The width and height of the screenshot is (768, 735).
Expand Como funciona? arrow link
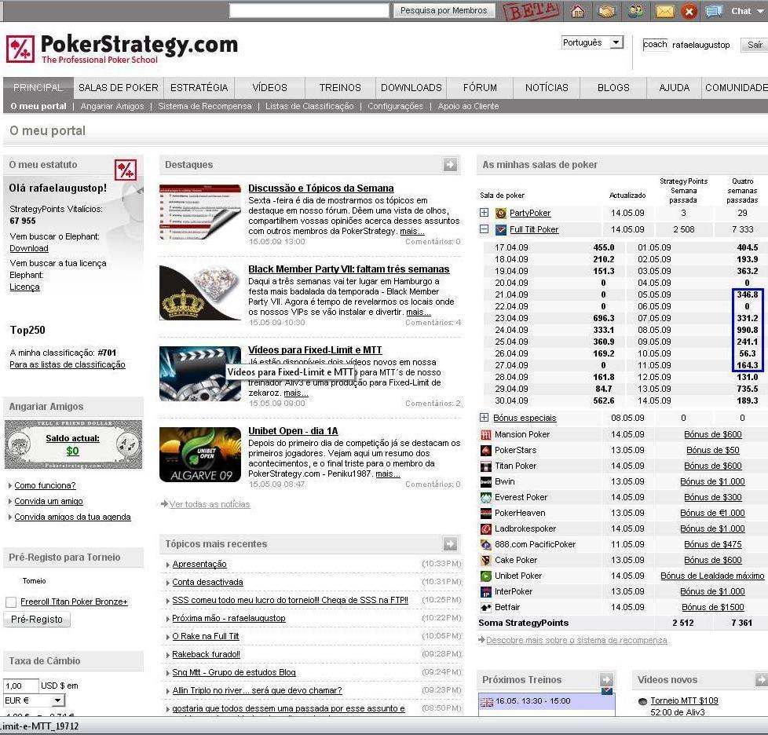point(10,486)
